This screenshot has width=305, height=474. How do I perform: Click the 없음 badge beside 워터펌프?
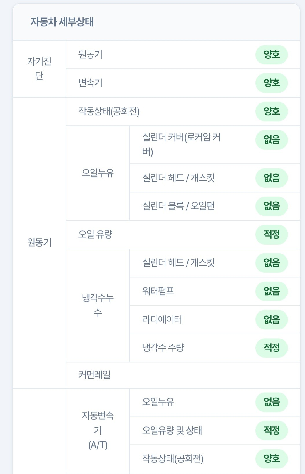click(272, 291)
